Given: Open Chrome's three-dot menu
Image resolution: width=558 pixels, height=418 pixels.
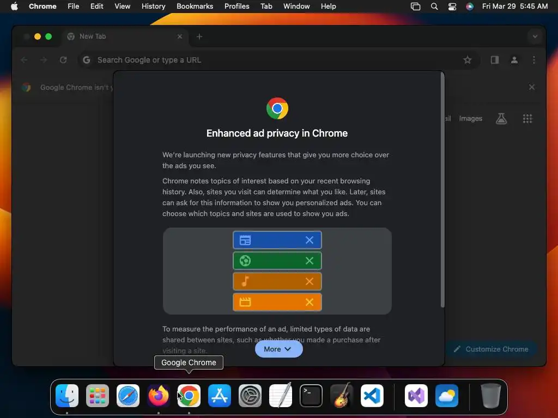Looking at the screenshot, I should tap(534, 60).
